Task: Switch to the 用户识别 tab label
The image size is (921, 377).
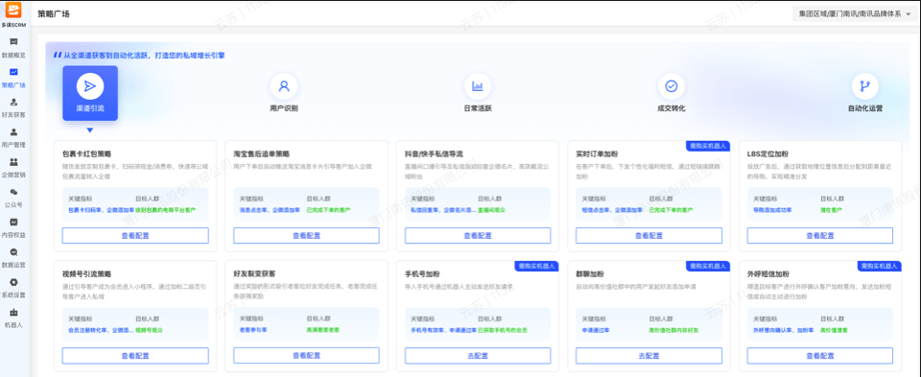Action: click(284, 108)
